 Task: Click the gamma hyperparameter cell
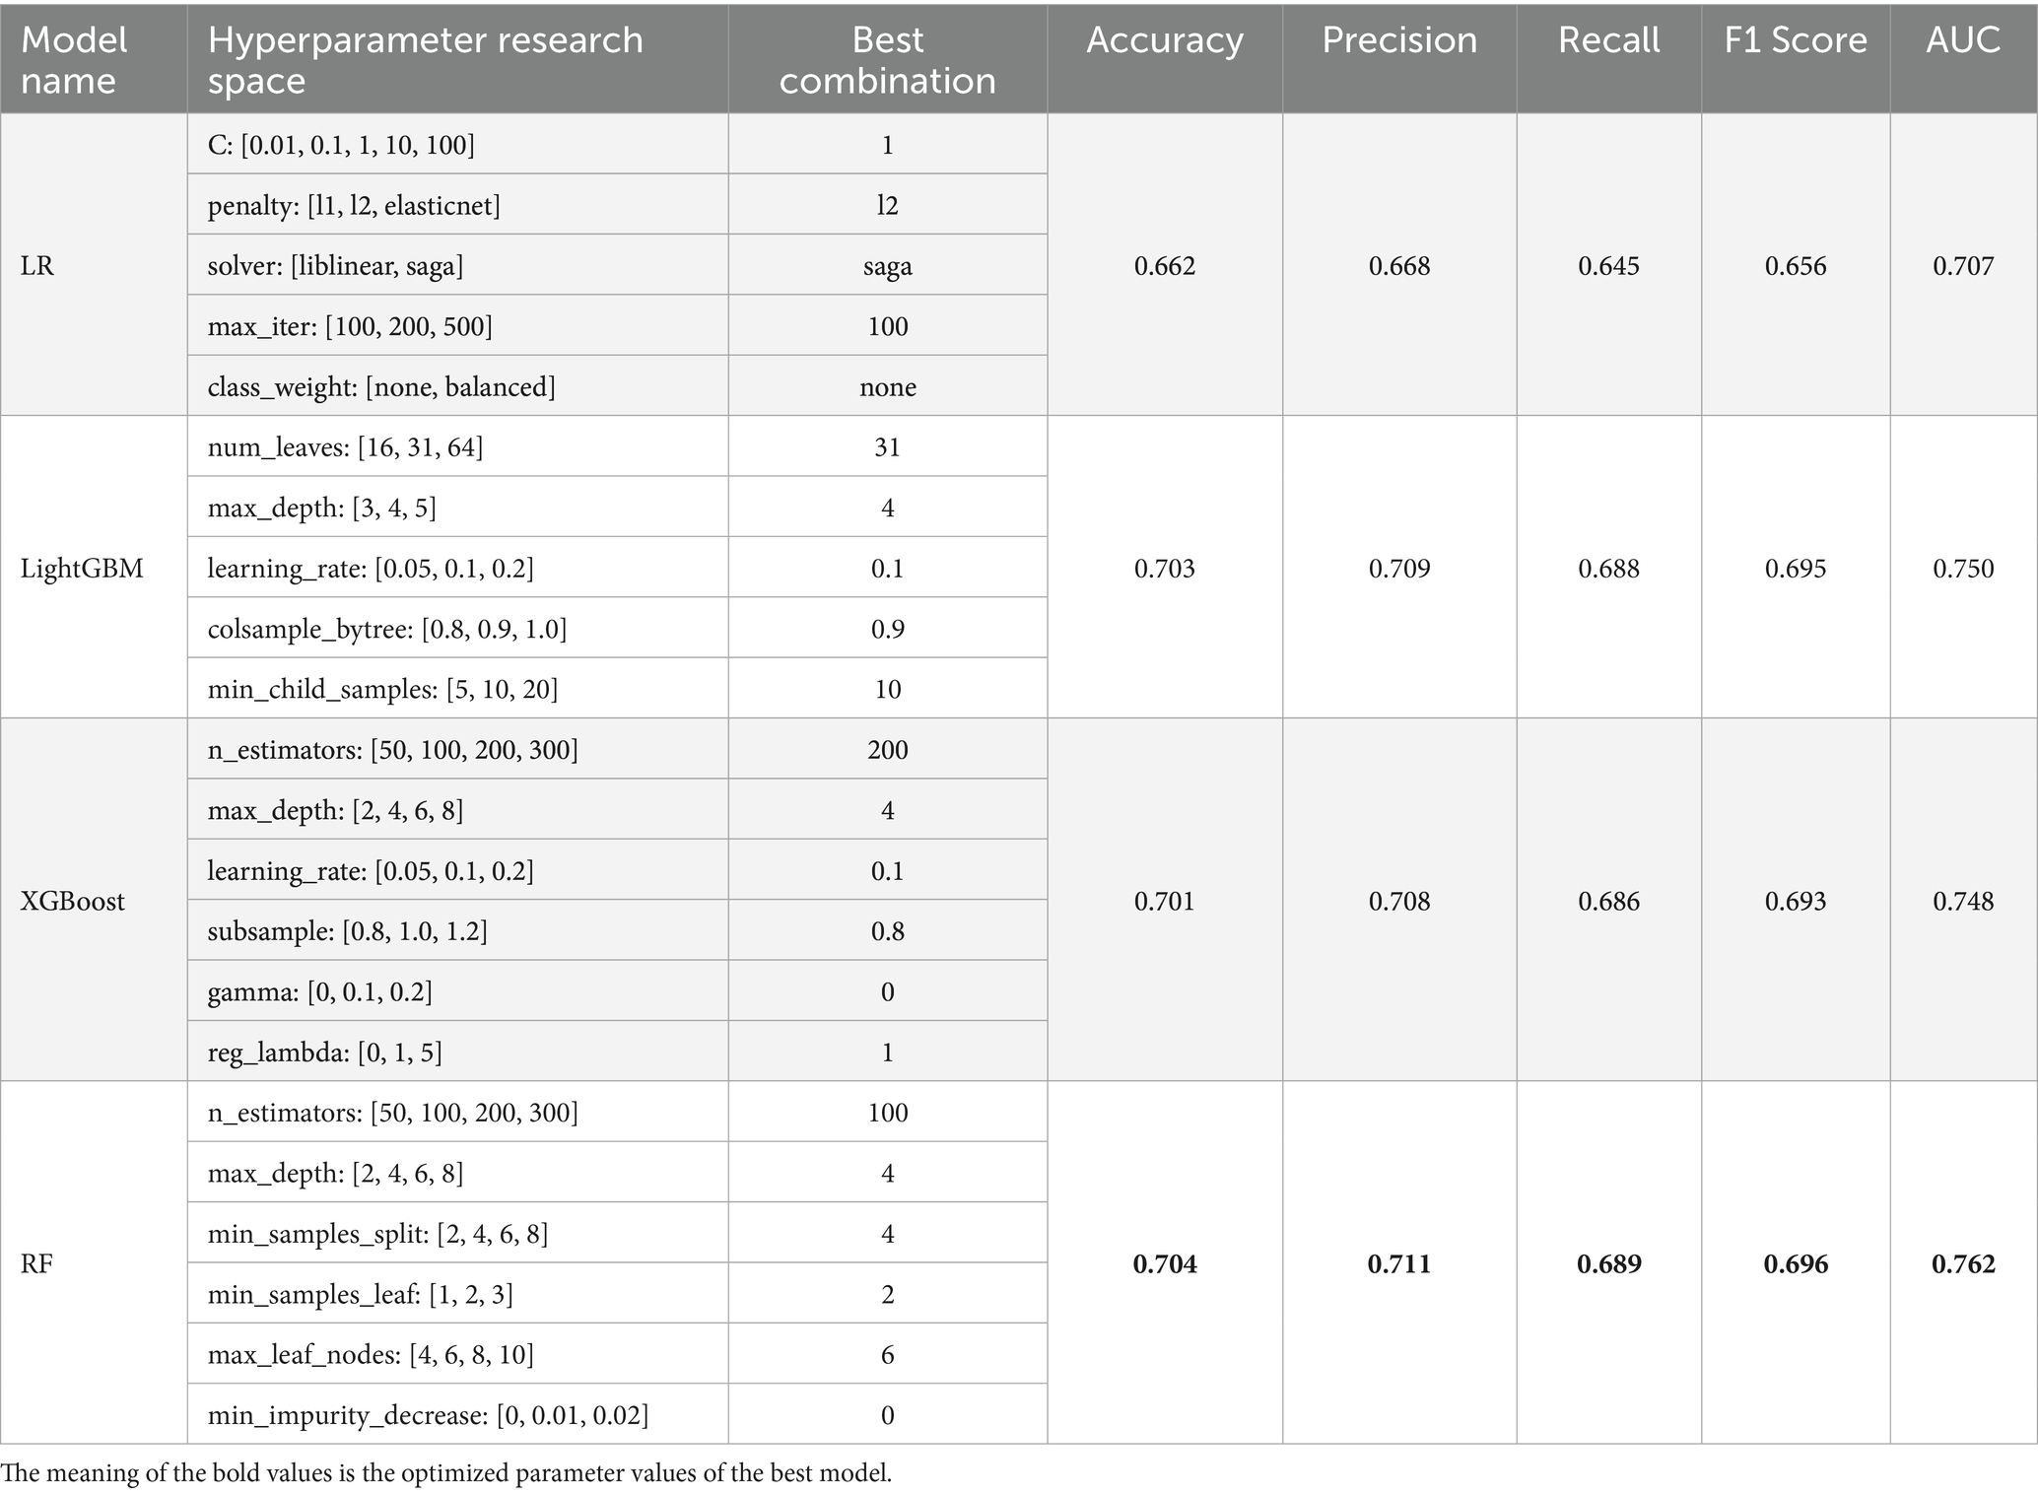coord(319,991)
